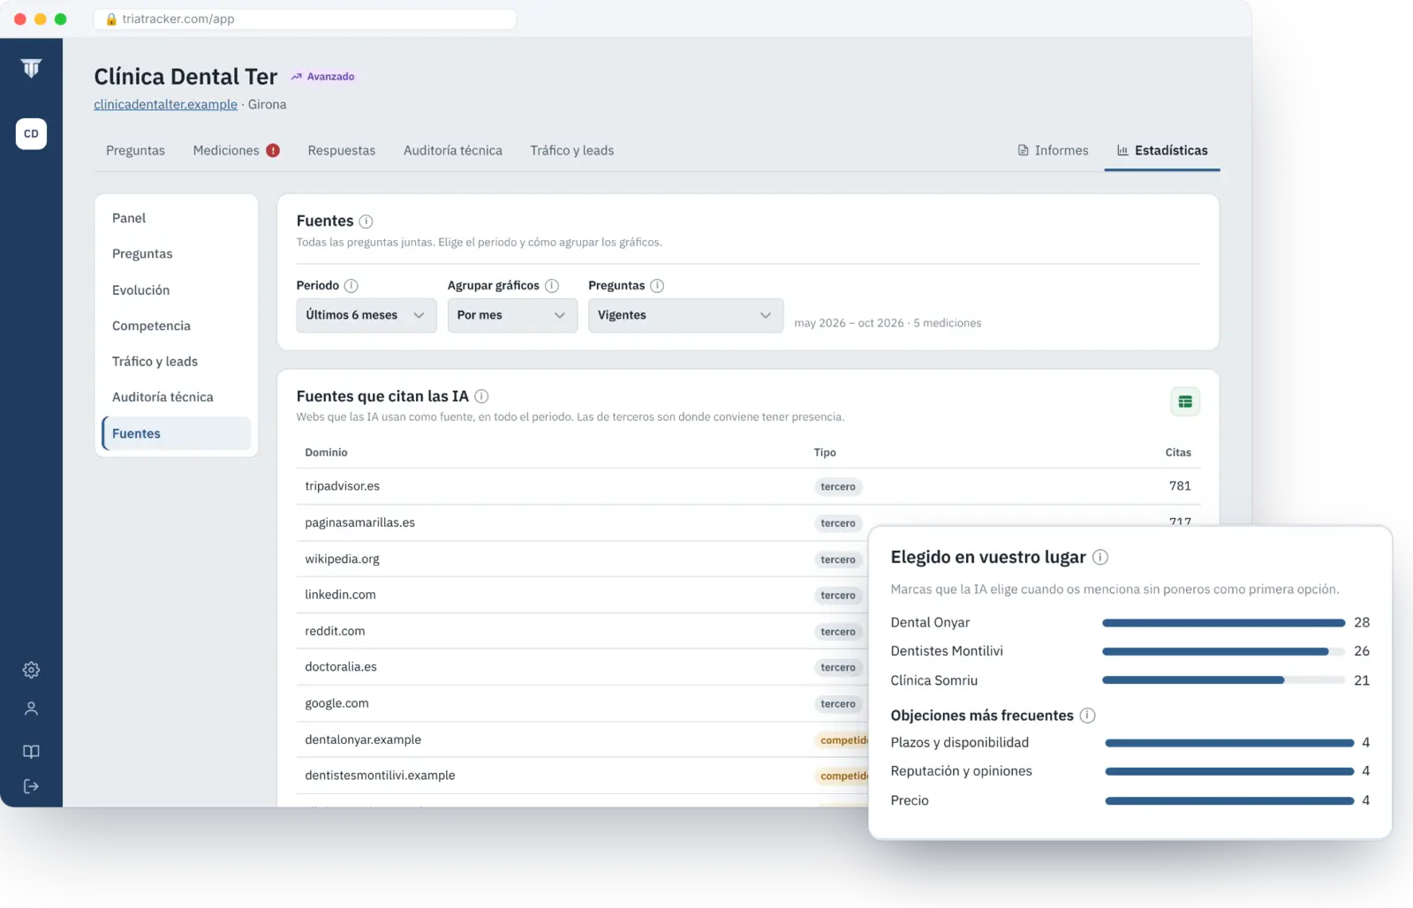Open the Vigentes questions dropdown
The image size is (1413, 908).
tap(685, 315)
